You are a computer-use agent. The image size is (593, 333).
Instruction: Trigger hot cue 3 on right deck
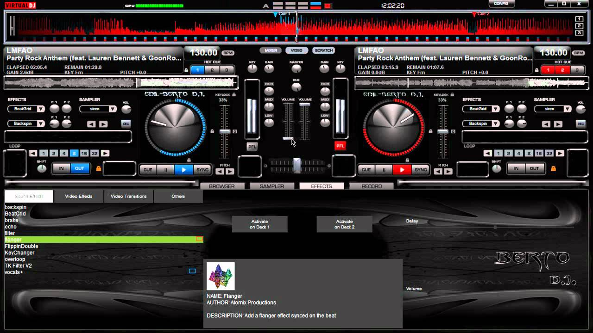coord(577,70)
